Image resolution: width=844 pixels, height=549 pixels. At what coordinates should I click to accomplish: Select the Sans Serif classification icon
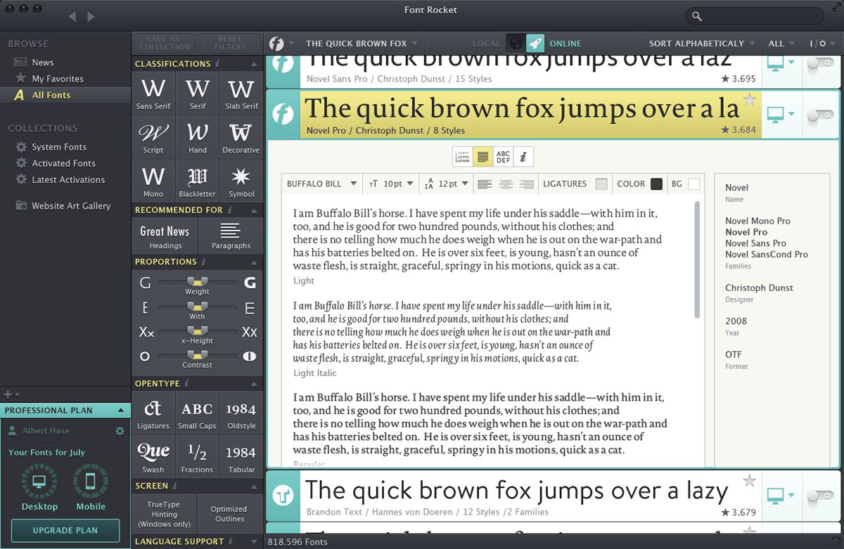point(153,94)
